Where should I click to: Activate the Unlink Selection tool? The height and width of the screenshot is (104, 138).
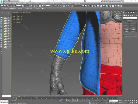(x=11, y=6)
